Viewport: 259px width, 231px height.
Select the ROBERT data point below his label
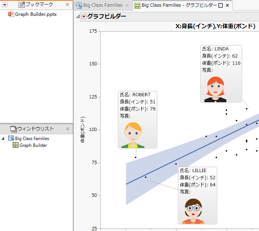pyautogui.click(x=136, y=157)
